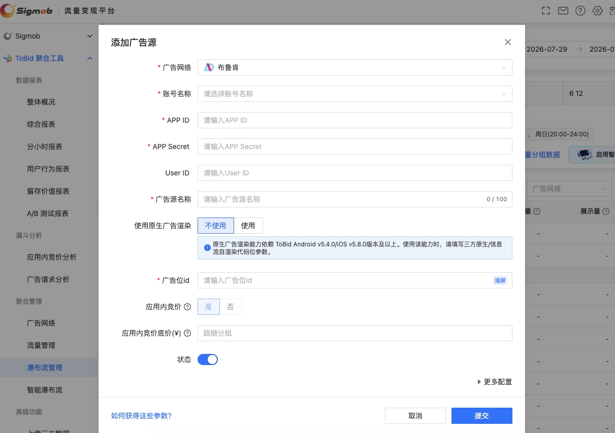Click the 漏斗分析 section heading

29,235
